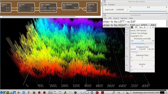Click the Sidechain Filter slider handle

(x=132, y=60)
